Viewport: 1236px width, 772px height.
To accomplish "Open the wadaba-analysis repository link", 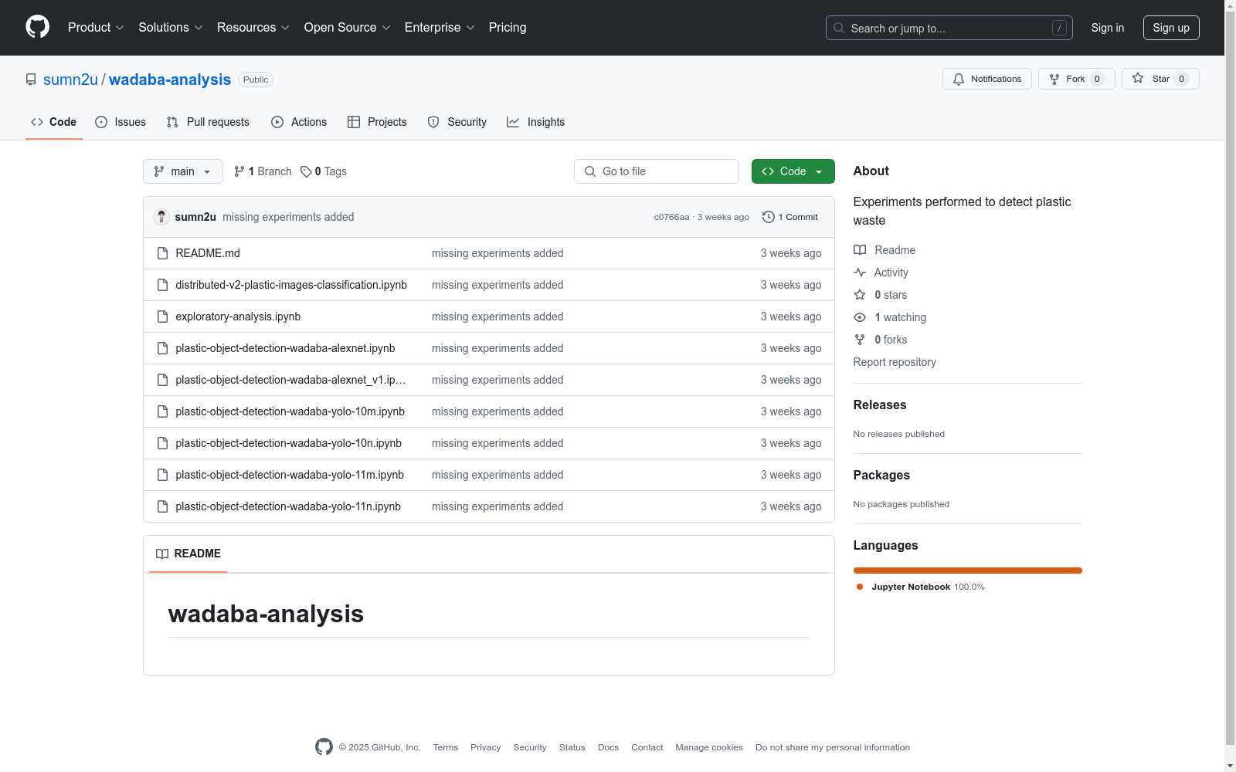I will tap(170, 80).
